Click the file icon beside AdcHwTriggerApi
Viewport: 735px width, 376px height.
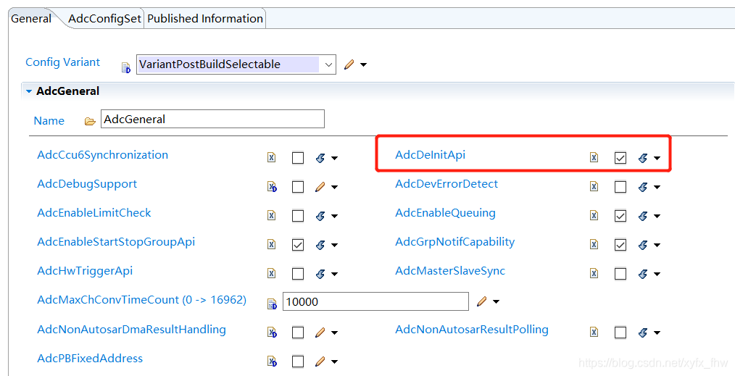(x=271, y=273)
